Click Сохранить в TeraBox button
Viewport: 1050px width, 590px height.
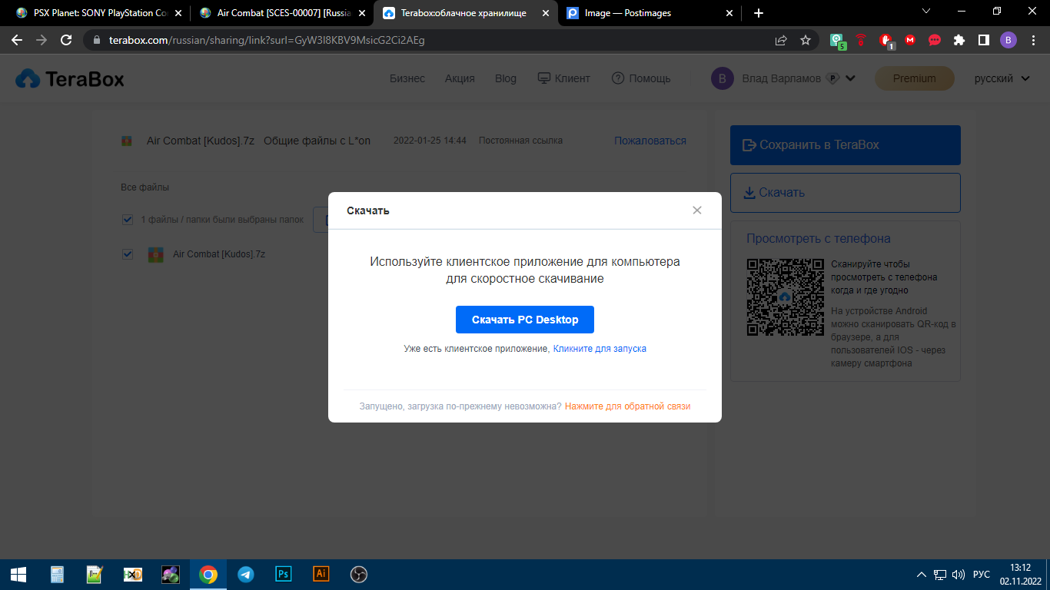[x=846, y=145]
